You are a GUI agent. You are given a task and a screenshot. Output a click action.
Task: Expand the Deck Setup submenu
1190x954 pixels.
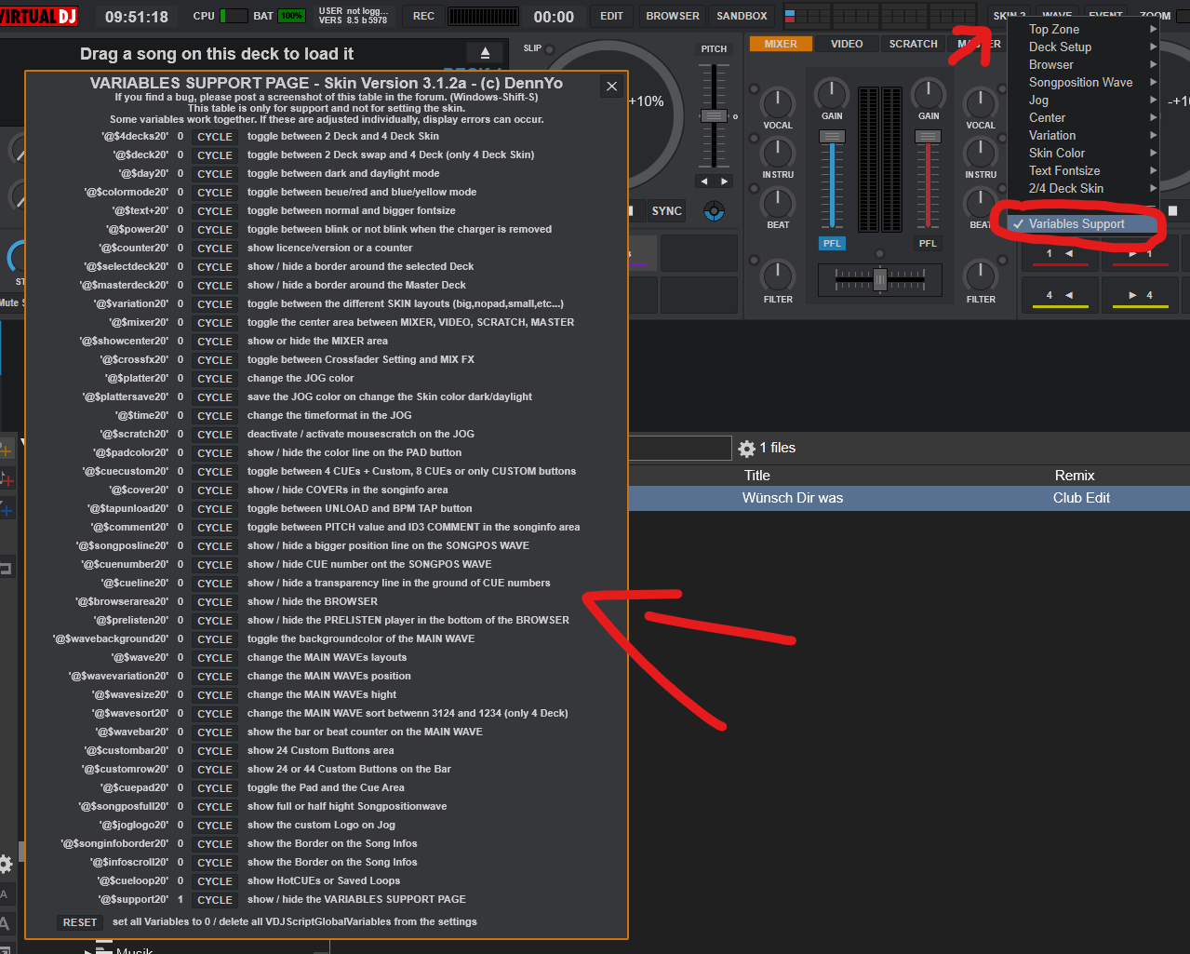[1083, 47]
